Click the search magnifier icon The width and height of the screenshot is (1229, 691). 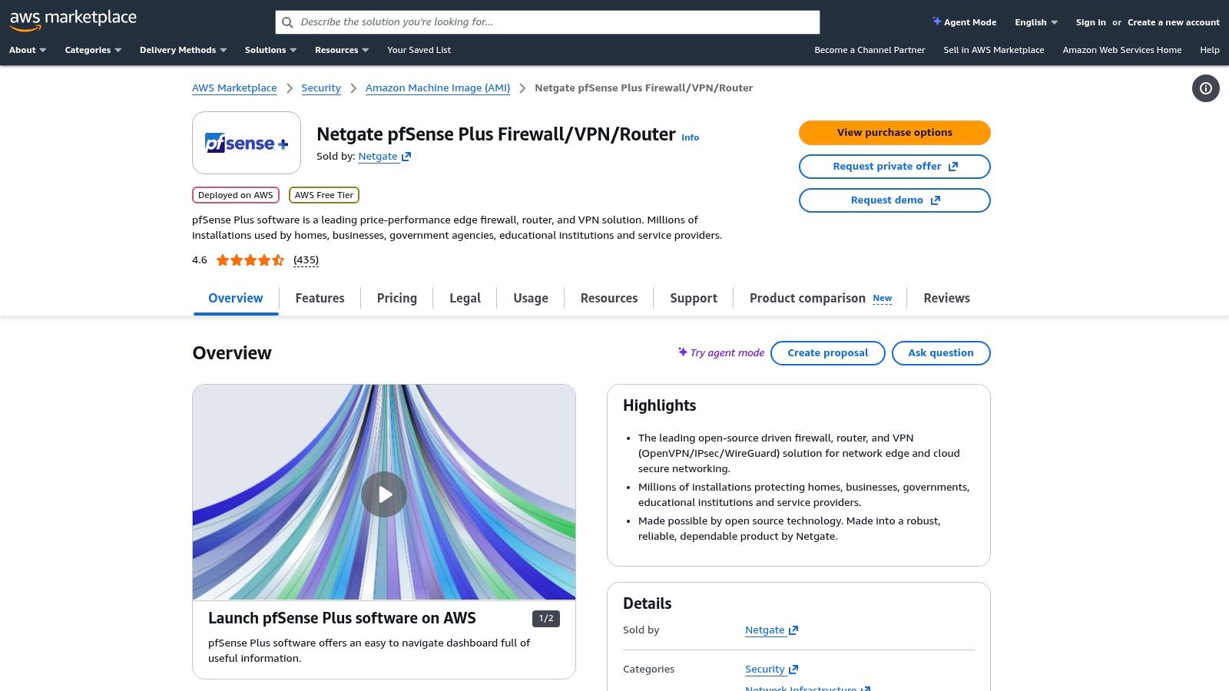(288, 21)
